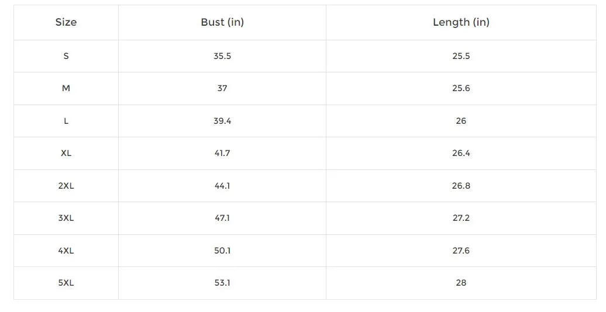The image size is (606, 312).
Task: Select the 4XL size cell
Action: click(x=66, y=251)
